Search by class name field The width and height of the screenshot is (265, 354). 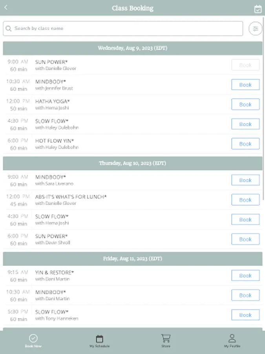tap(126, 29)
